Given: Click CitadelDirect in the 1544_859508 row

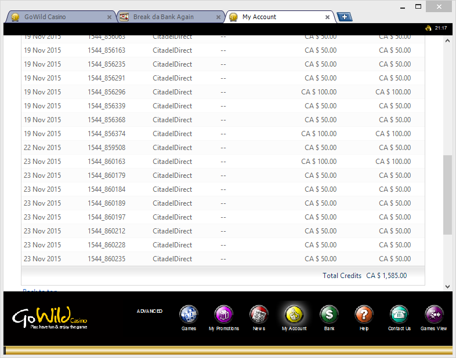Looking at the screenshot, I should 172,148.
